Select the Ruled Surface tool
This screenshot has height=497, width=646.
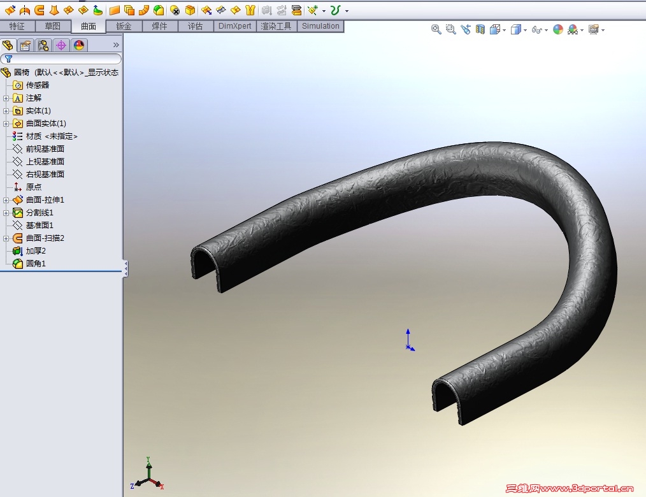144,10
